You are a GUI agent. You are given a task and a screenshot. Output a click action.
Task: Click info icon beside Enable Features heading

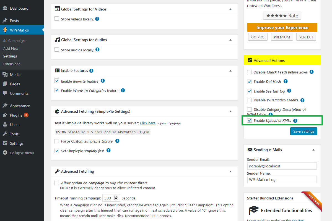[x=91, y=71]
